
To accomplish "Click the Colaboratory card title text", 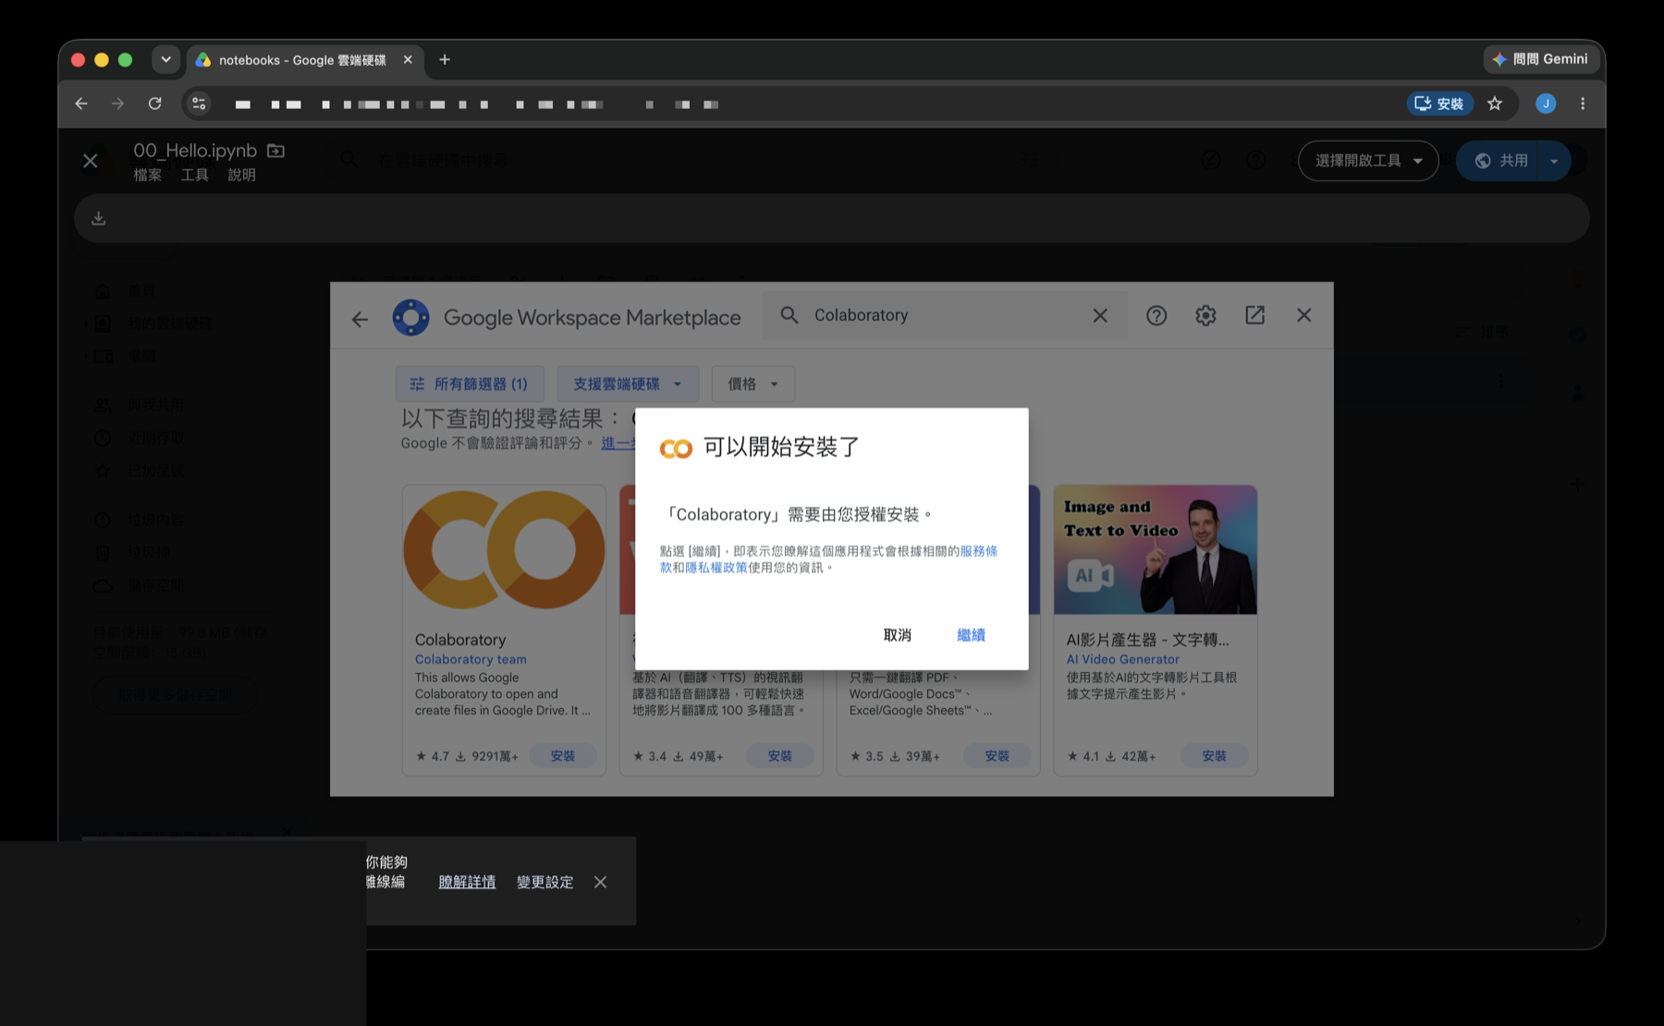I will pos(460,640).
